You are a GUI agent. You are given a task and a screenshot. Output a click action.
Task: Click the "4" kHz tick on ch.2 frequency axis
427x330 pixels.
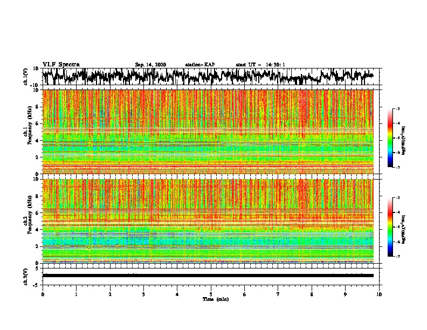(38, 230)
